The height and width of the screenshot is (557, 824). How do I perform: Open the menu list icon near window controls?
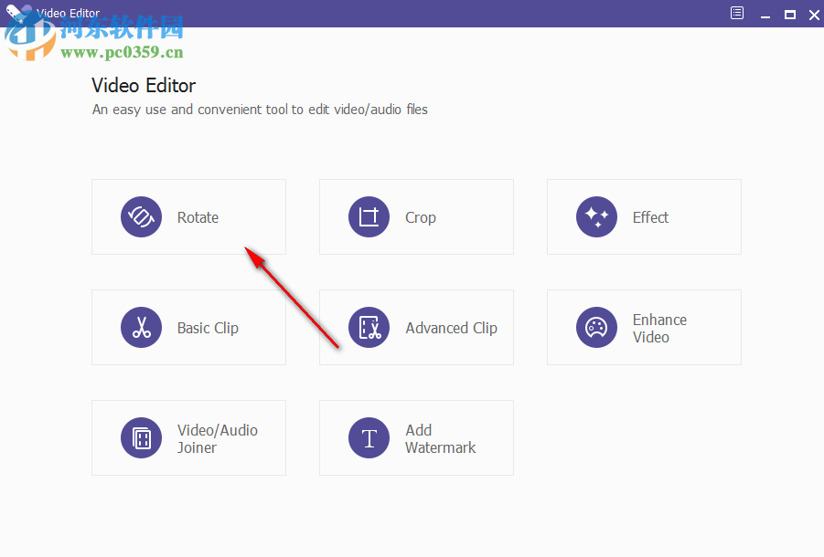(736, 14)
